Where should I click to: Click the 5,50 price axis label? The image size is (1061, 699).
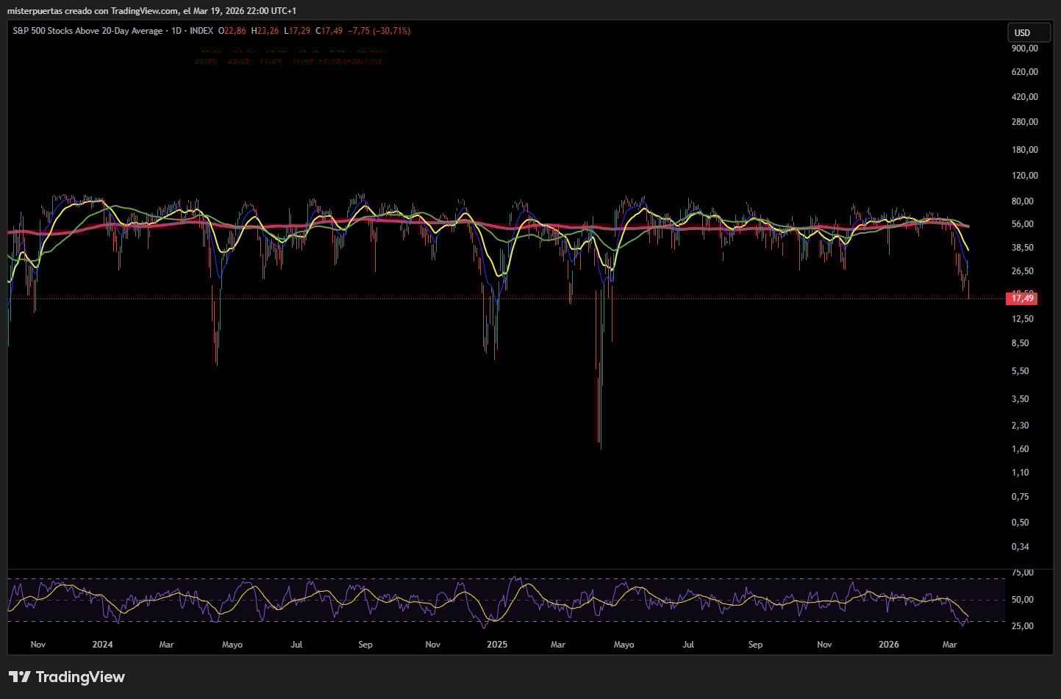(1021, 371)
